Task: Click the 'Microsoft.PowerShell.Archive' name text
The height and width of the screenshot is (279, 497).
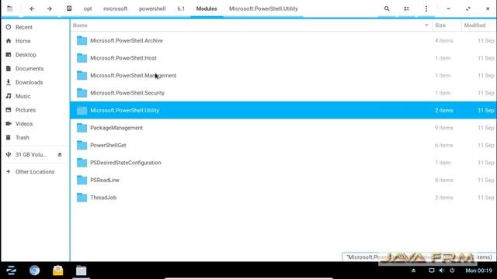Action: 127,40
